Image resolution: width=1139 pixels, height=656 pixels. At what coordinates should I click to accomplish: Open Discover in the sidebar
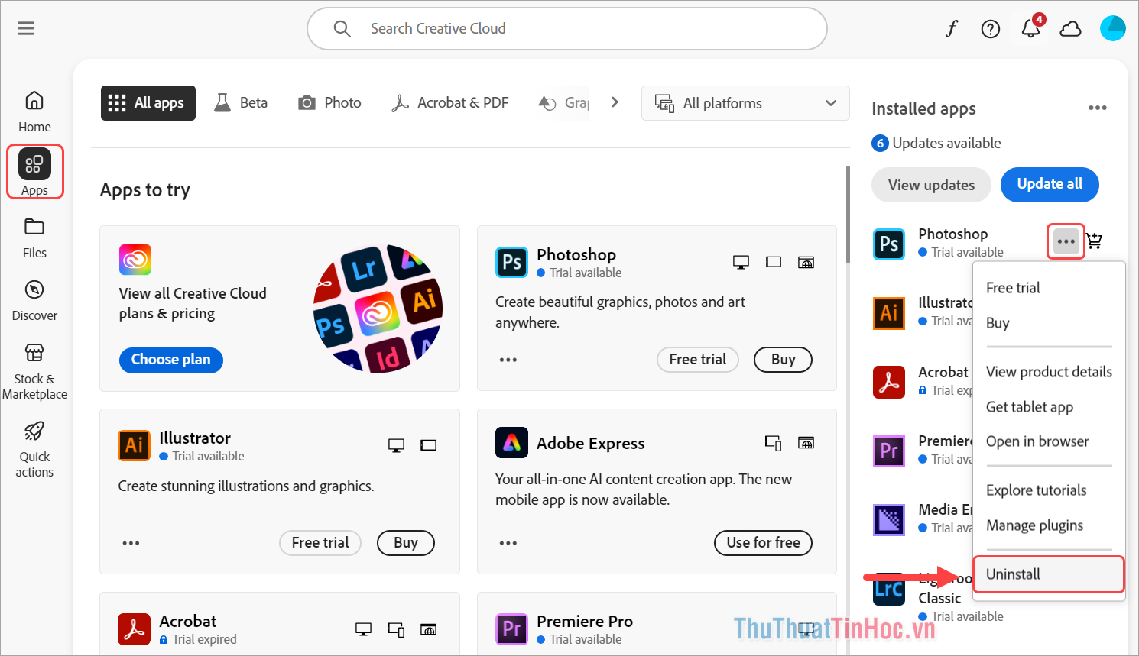[34, 300]
